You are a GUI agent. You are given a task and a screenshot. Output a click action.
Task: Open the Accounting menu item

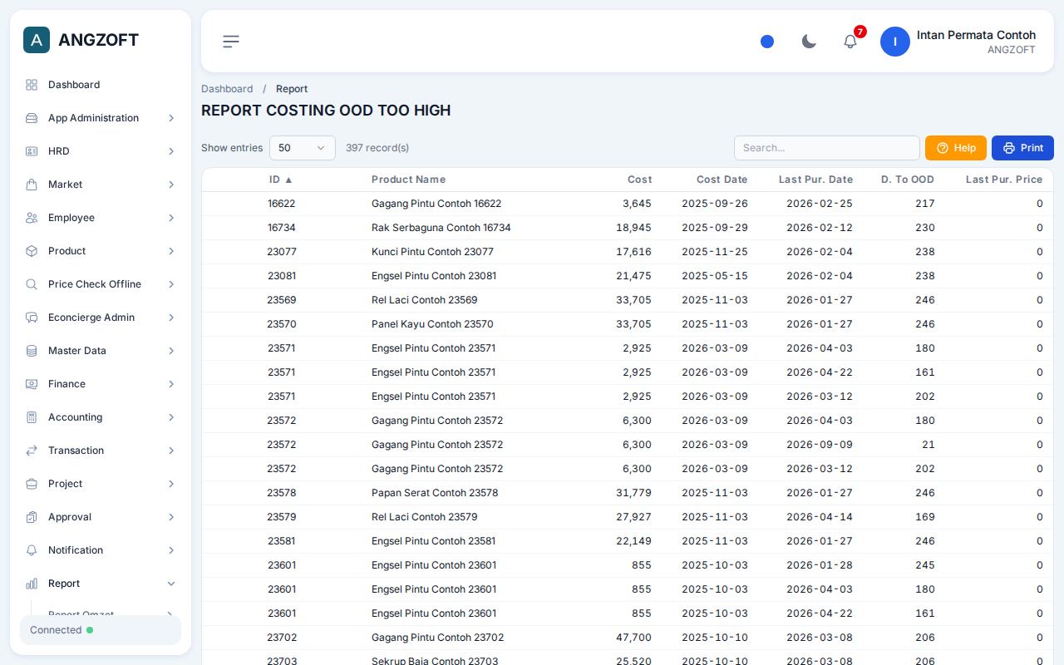pos(100,417)
